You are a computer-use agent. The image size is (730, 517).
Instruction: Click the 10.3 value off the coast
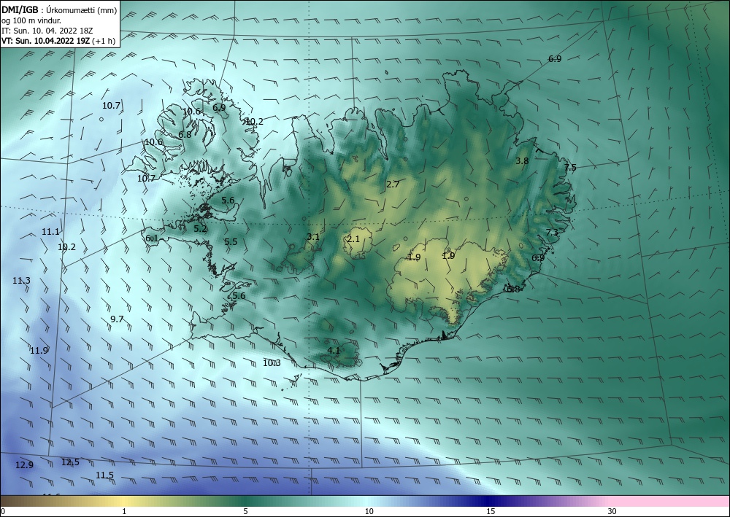click(272, 363)
